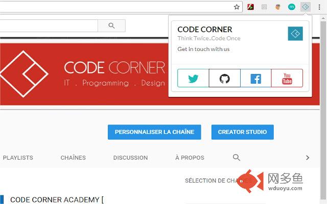Bookmark this page with the star icon
This screenshot has width=327, height=204.
[237, 7]
